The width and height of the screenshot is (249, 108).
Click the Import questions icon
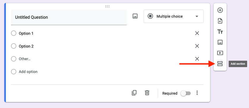coord(220,21)
